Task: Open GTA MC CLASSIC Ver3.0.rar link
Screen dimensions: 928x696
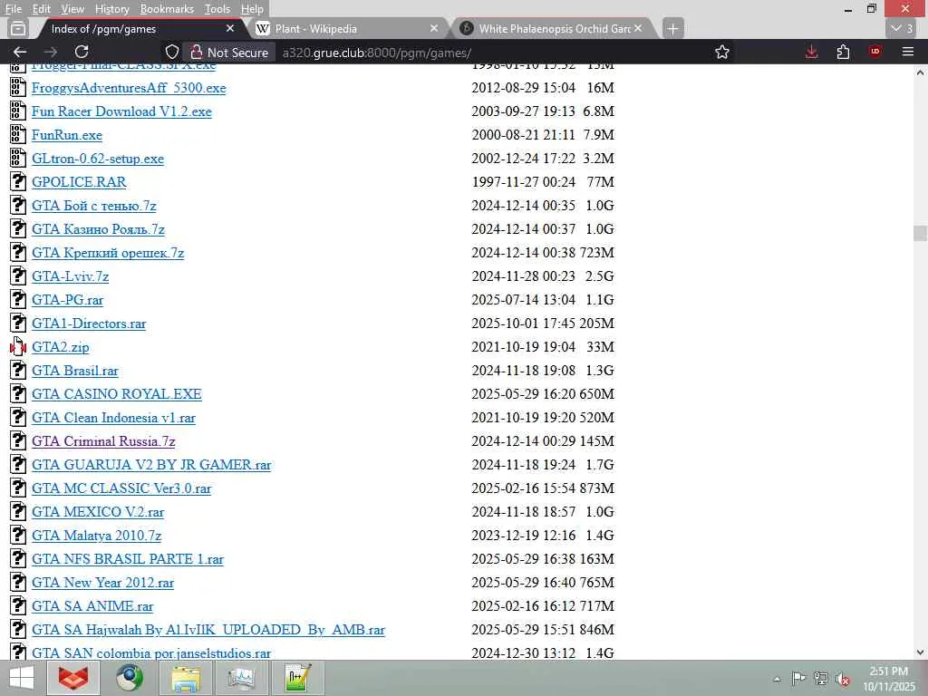Action: click(x=121, y=488)
